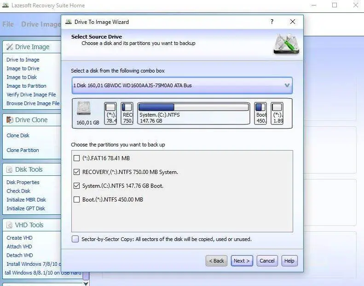Image resolution: width=364 pixels, height=286 pixels.
Task: Open Image to Drive in sidebar
Action: 23,68
